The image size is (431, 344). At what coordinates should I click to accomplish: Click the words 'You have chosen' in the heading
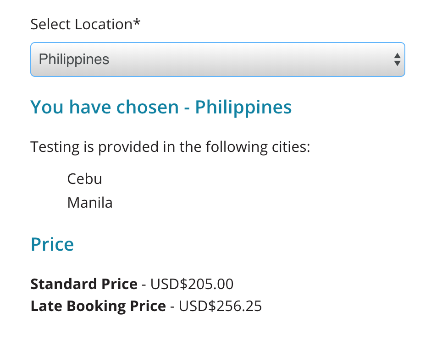click(x=105, y=107)
